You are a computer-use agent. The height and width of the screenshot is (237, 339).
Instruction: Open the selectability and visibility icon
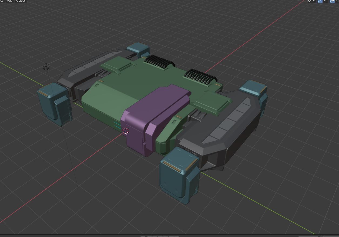pos(310,1)
